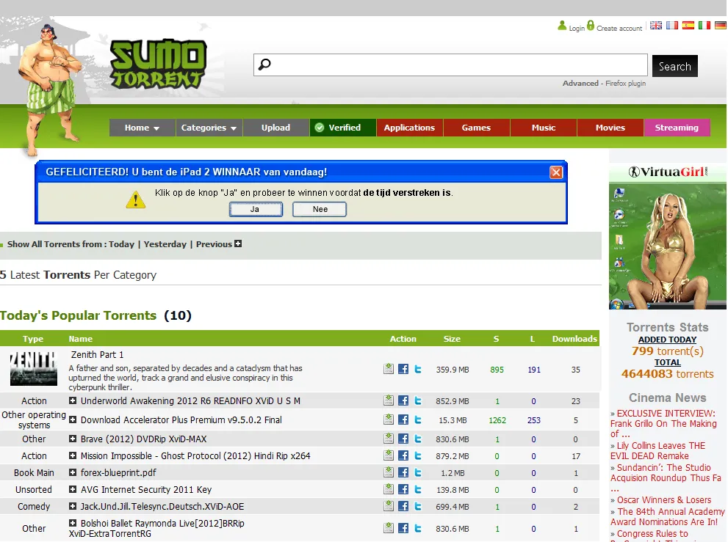Image resolution: width=728 pixels, height=542 pixels.
Task: Go to the Verified tab
Action: 343,128
